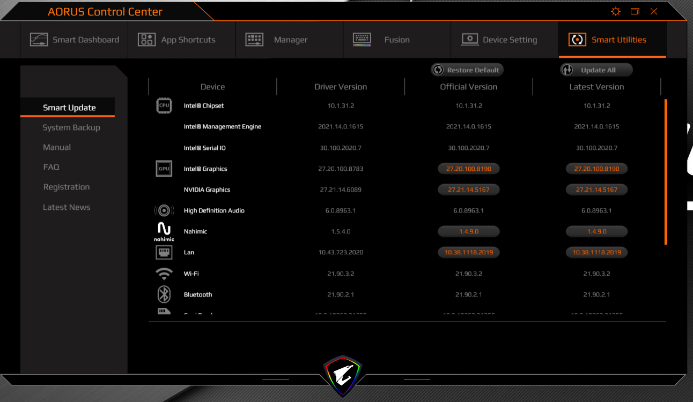Click the window restore icon in the title bar
Image resolution: width=693 pixels, height=402 pixels.
click(635, 11)
